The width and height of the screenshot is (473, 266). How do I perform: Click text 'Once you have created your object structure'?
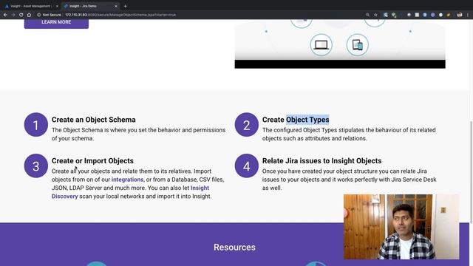click(x=320, y=171)
